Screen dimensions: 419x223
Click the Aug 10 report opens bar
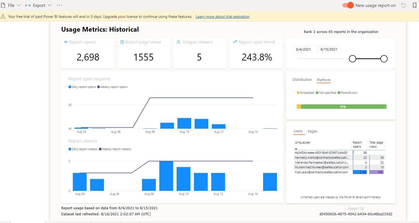point(184,123)
